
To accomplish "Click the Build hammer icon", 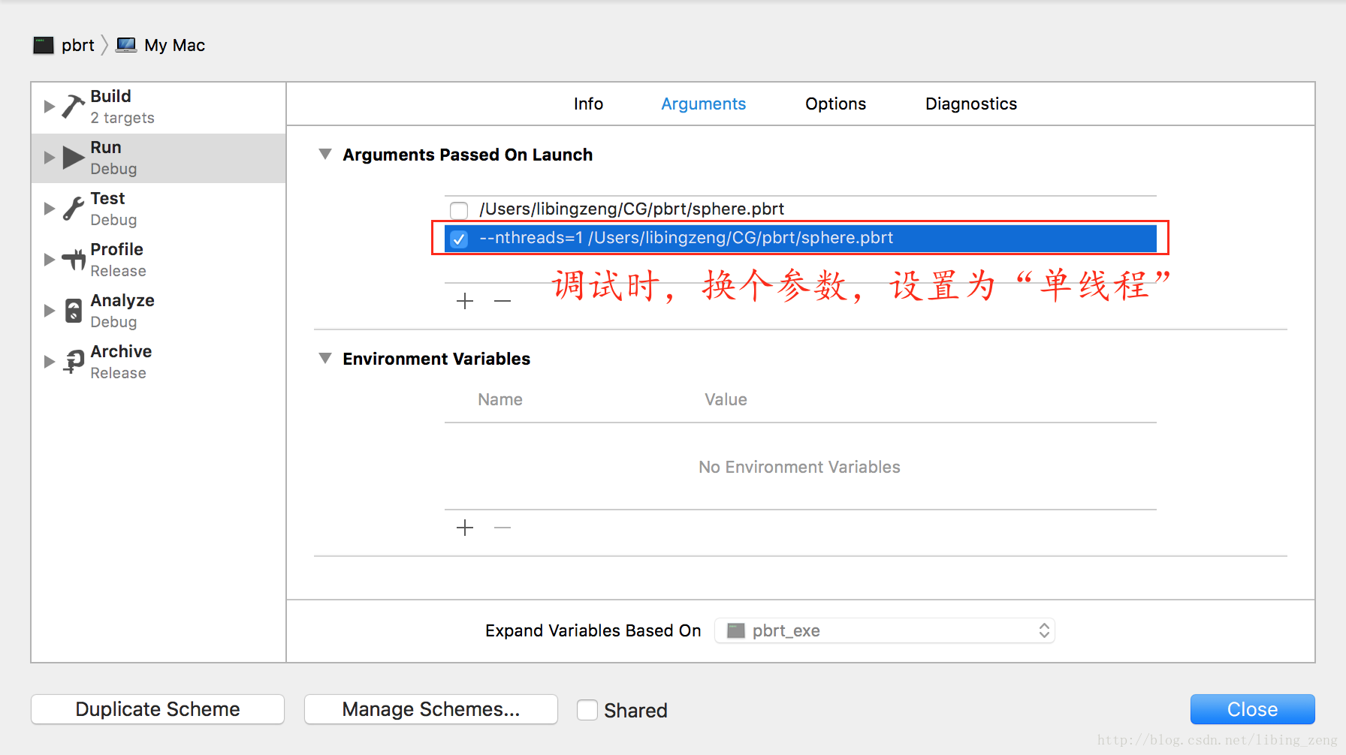I will pos(73,107).
